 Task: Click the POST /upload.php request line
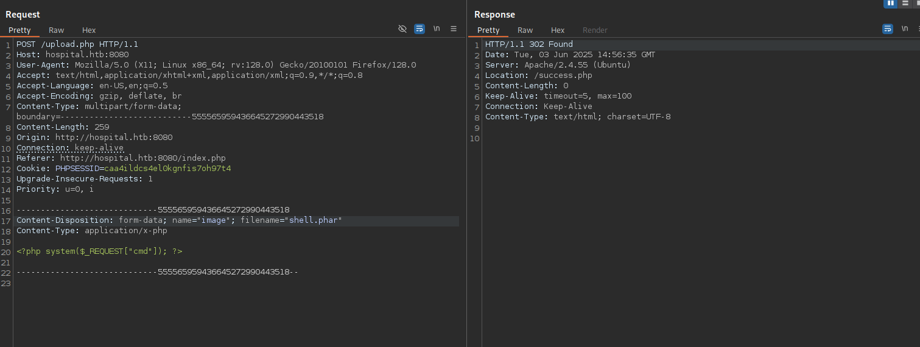77,44
